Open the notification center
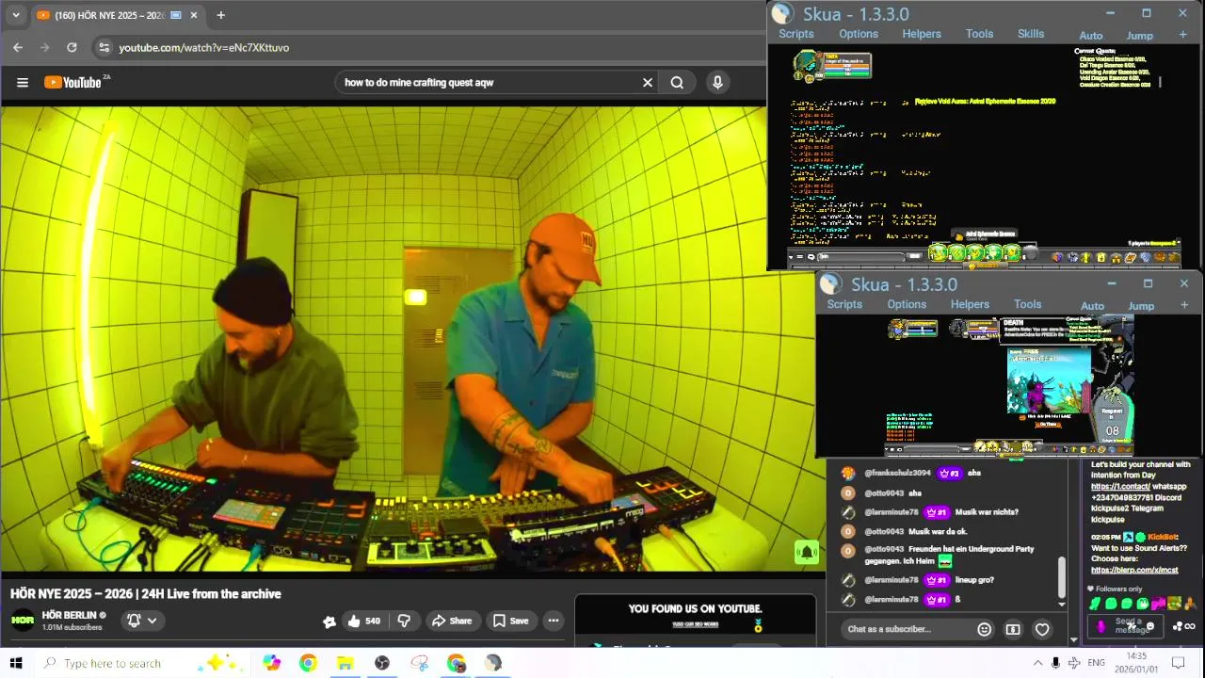This screenshot has width=1205, height=678. coord(1178,663)
